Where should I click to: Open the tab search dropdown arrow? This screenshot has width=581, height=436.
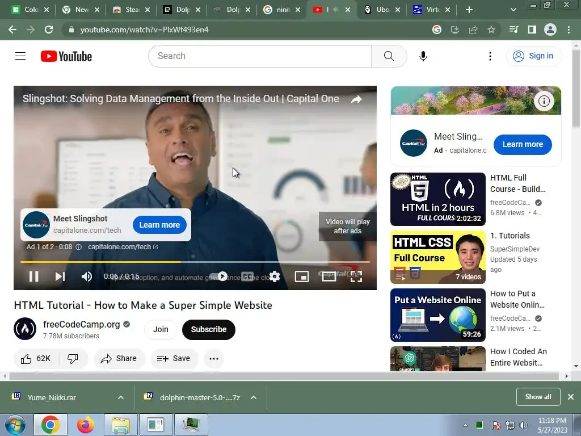click(x=513, y=10)
